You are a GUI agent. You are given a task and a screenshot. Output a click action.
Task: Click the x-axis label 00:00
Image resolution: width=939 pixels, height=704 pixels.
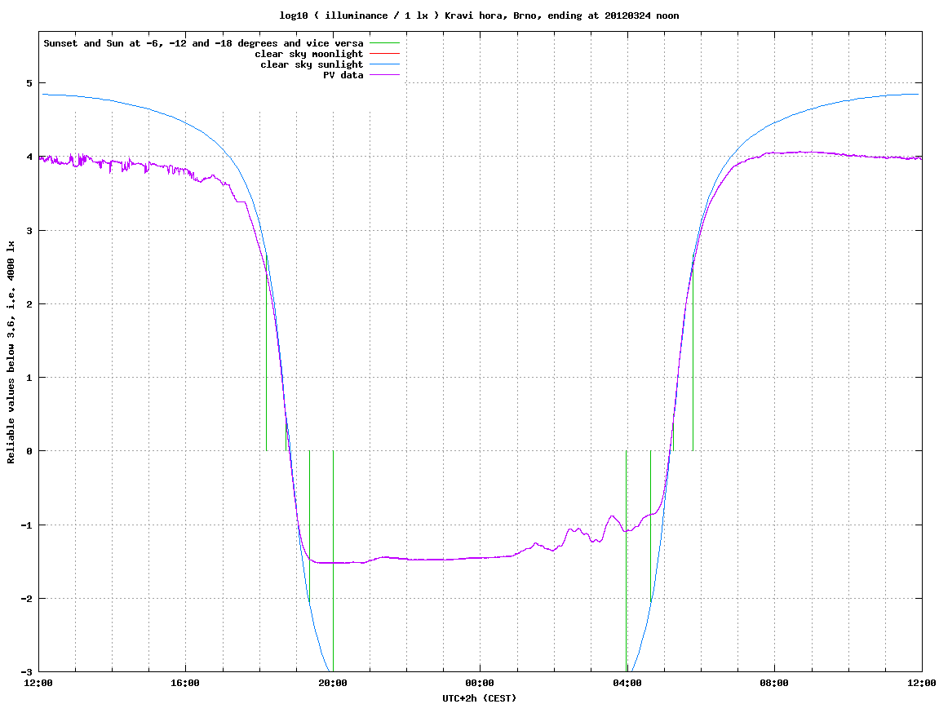click(481, 683)
